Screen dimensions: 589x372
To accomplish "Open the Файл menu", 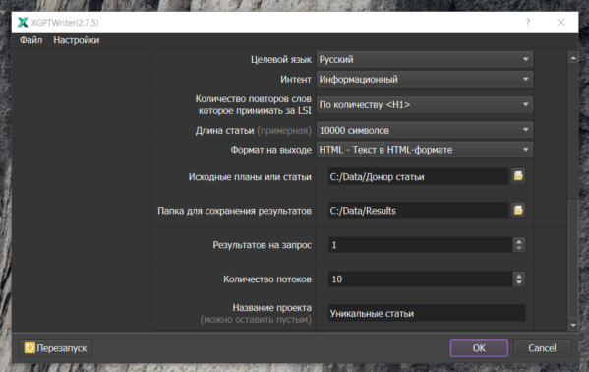I will pos(30,40).
